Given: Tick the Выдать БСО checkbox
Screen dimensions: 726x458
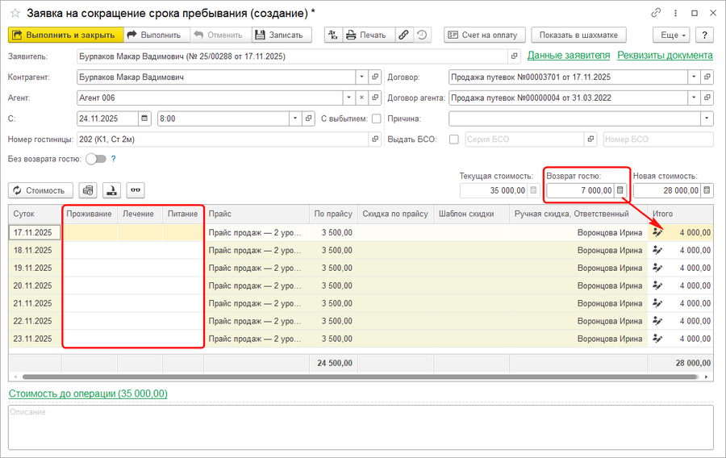Looking at the screenshot, I should click(453, 139).
